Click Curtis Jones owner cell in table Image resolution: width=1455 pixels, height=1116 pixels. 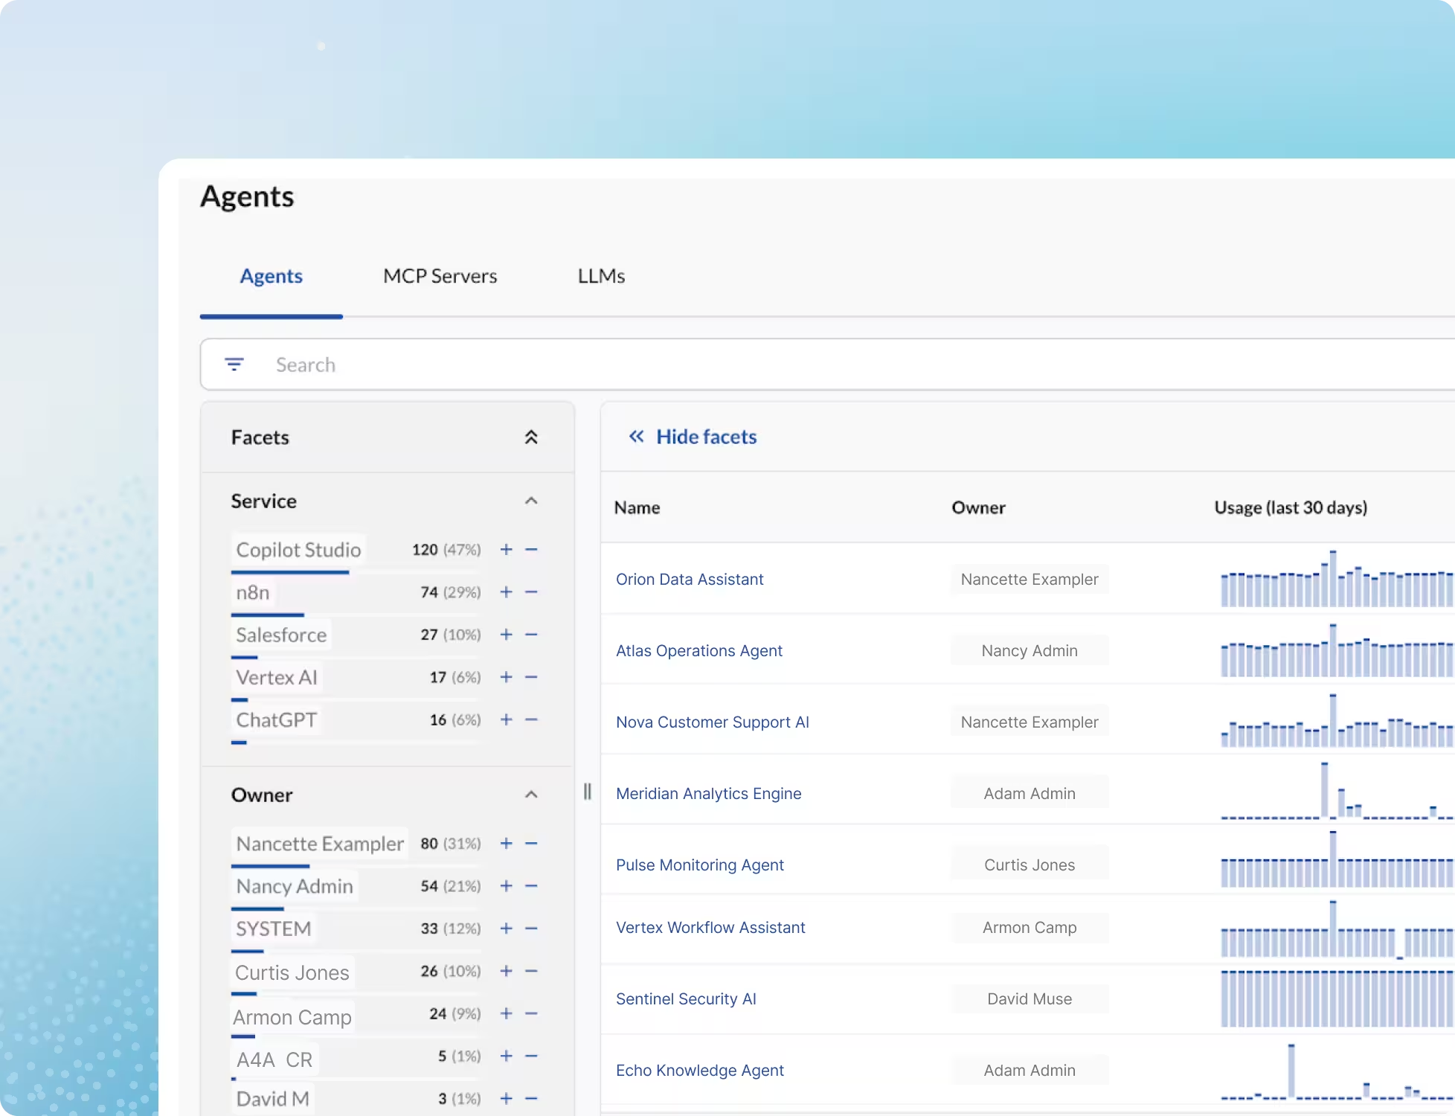tap(1030, 865)
